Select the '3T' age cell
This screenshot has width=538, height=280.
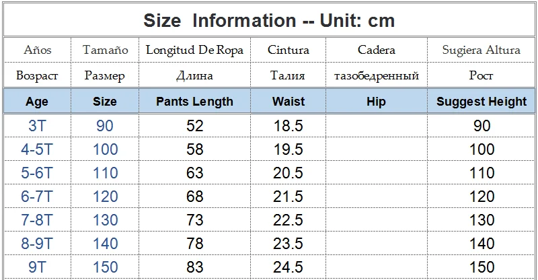pyautogui.click(x=37, y=126)
